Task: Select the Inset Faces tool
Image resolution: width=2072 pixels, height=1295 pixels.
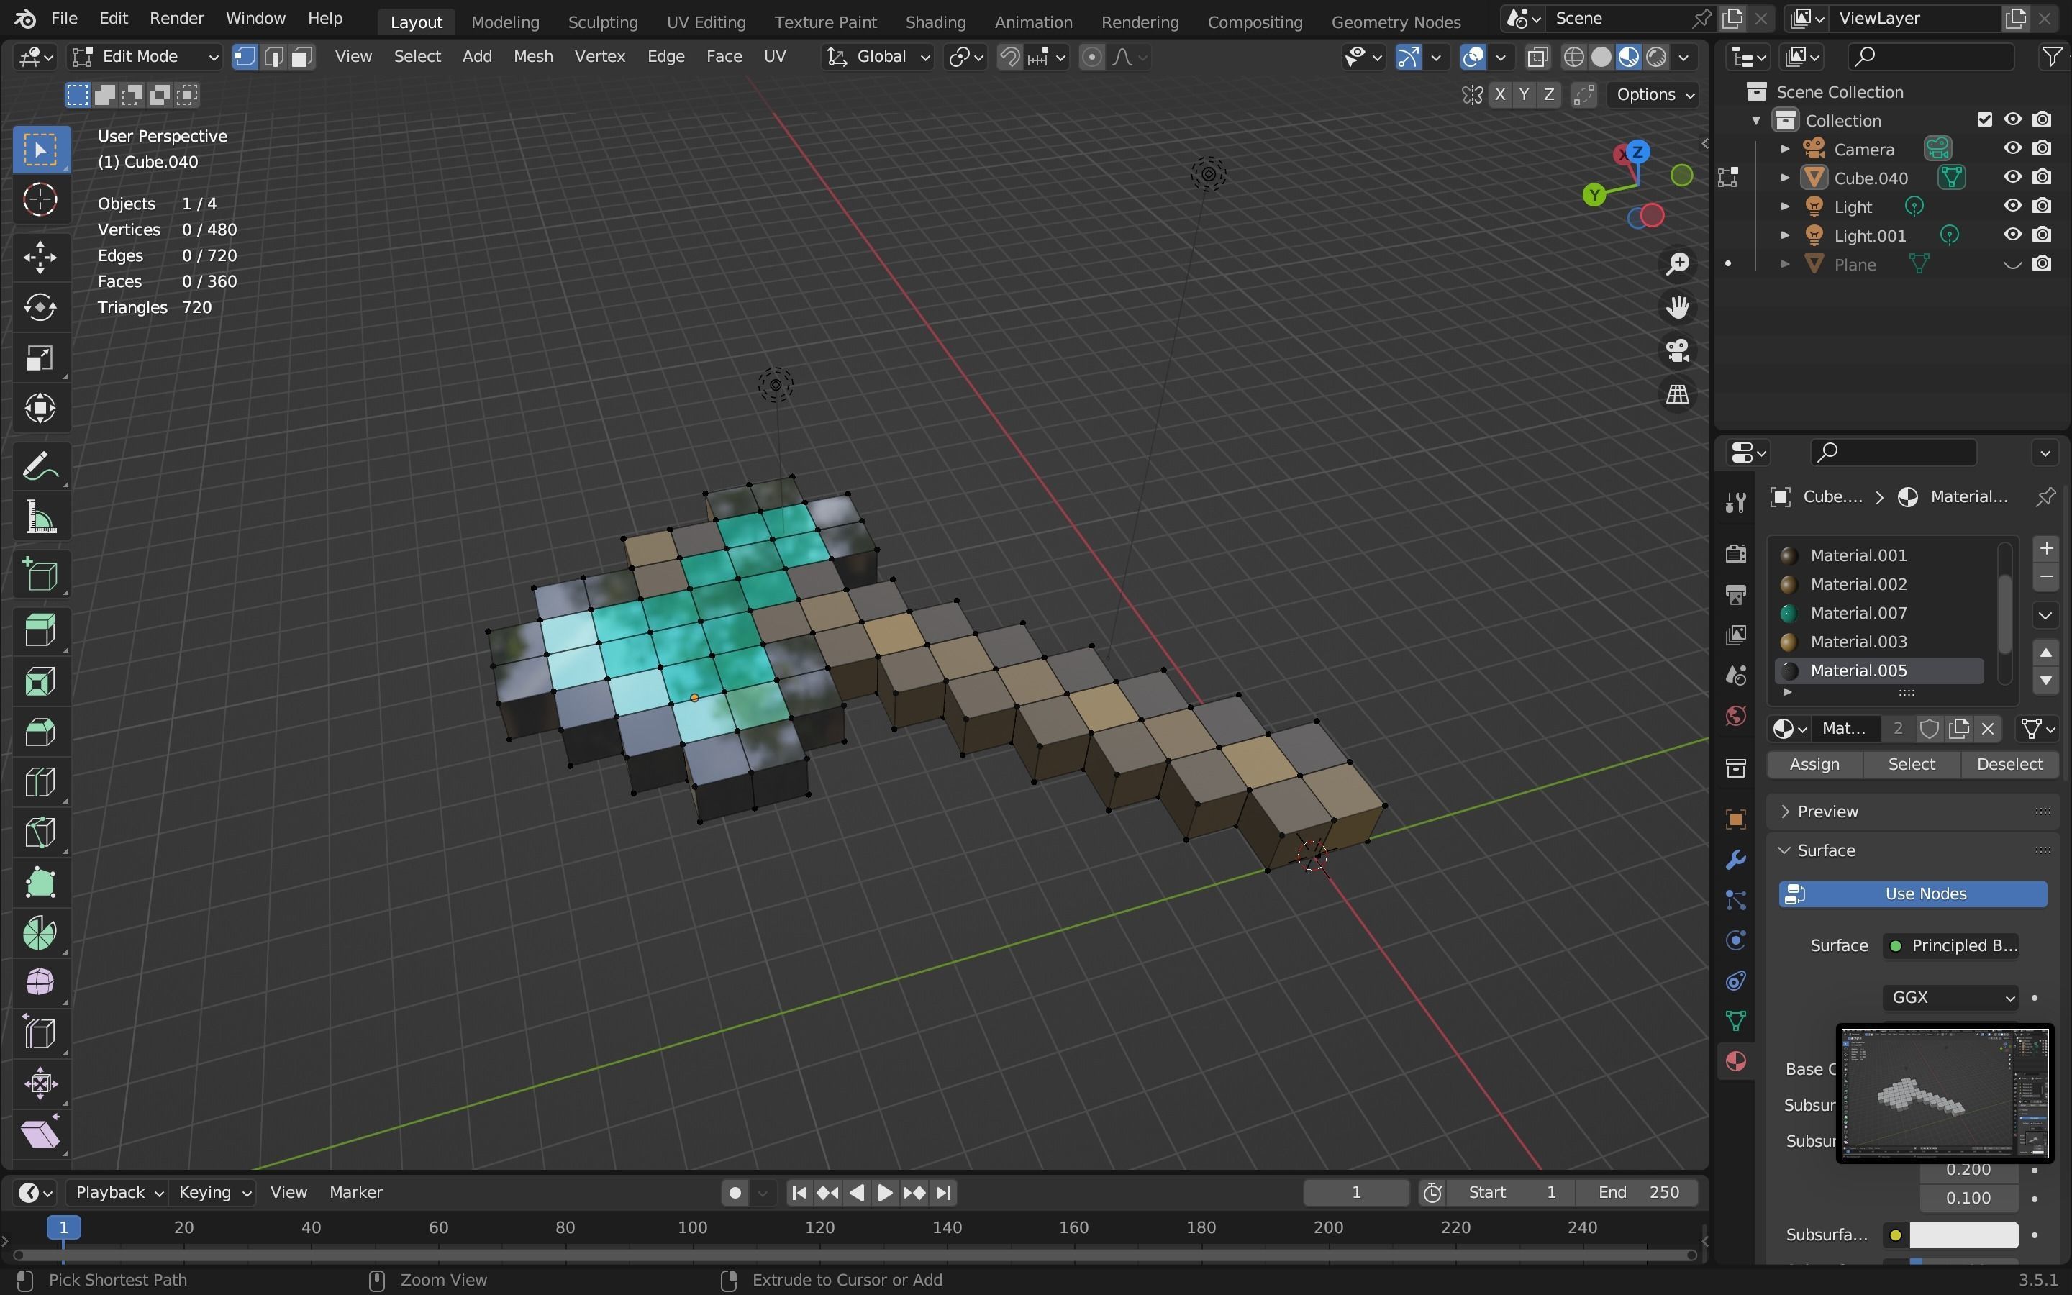Action: tap(40, 681)
